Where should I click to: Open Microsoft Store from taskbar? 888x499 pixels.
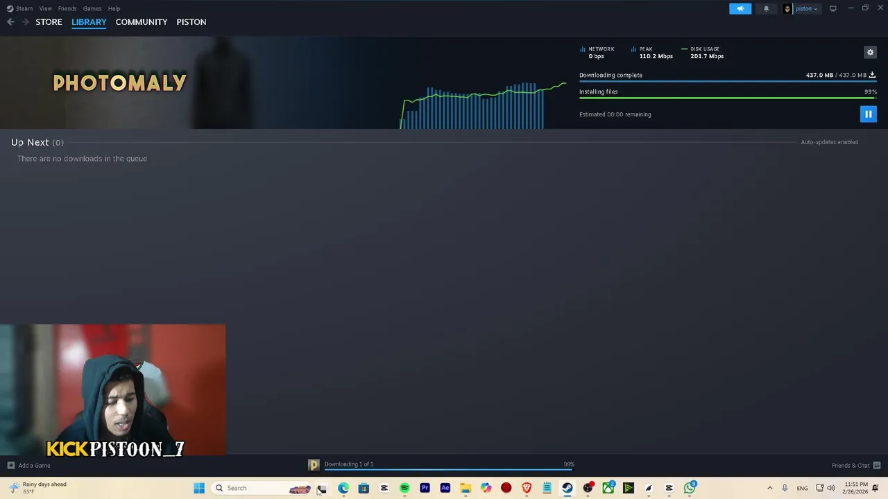[364, 488]
